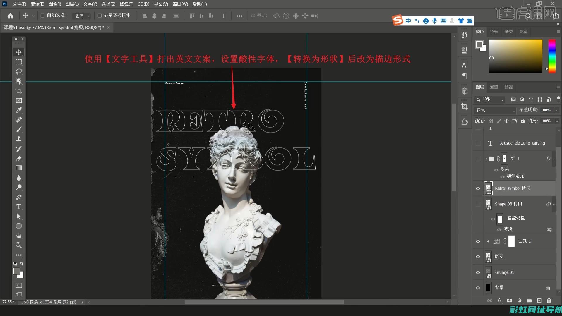This screenshot has width=562, height=316.
Task: Select the Clone Stamp tool
Action: coord(19,139)
